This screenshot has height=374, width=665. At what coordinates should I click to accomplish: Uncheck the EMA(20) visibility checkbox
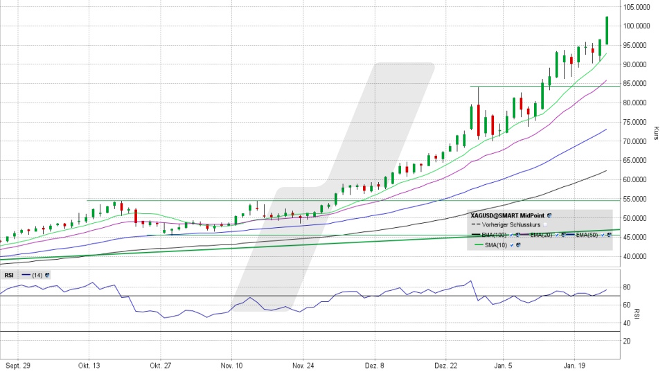(557, 235)
